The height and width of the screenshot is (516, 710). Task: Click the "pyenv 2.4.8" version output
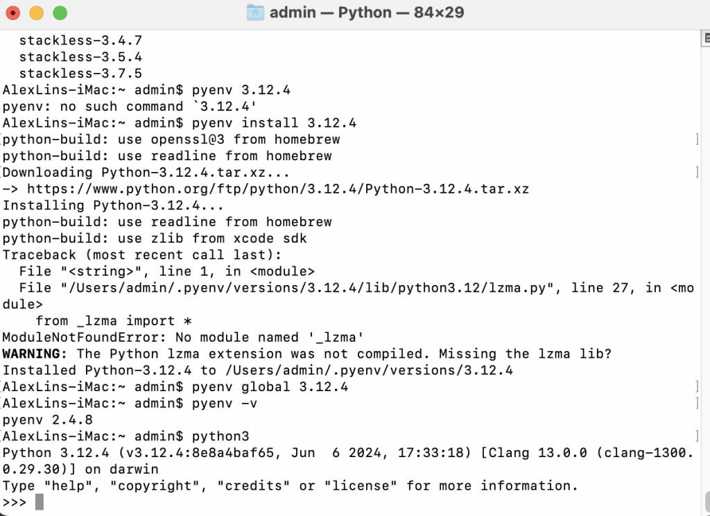pos(48,420)
